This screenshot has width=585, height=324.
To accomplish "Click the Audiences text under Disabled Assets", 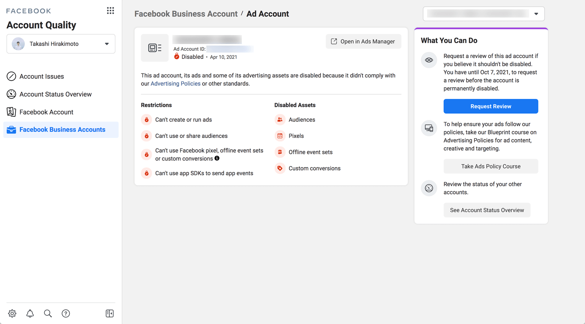I will [302, 120].
